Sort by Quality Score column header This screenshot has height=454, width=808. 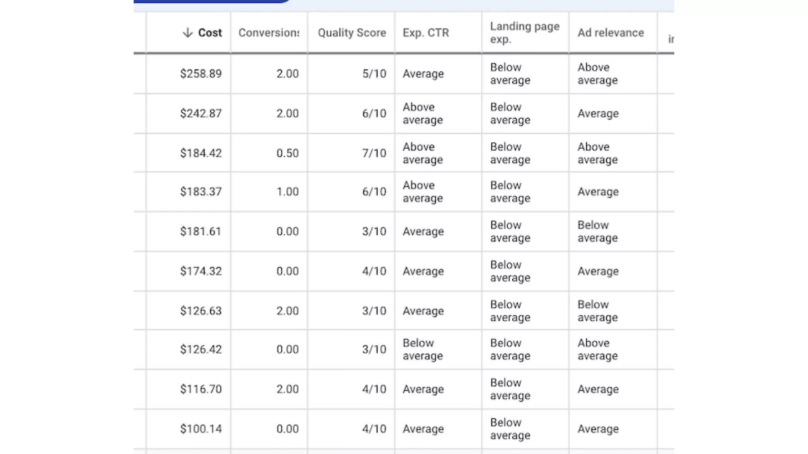click(x=352, y=33)
